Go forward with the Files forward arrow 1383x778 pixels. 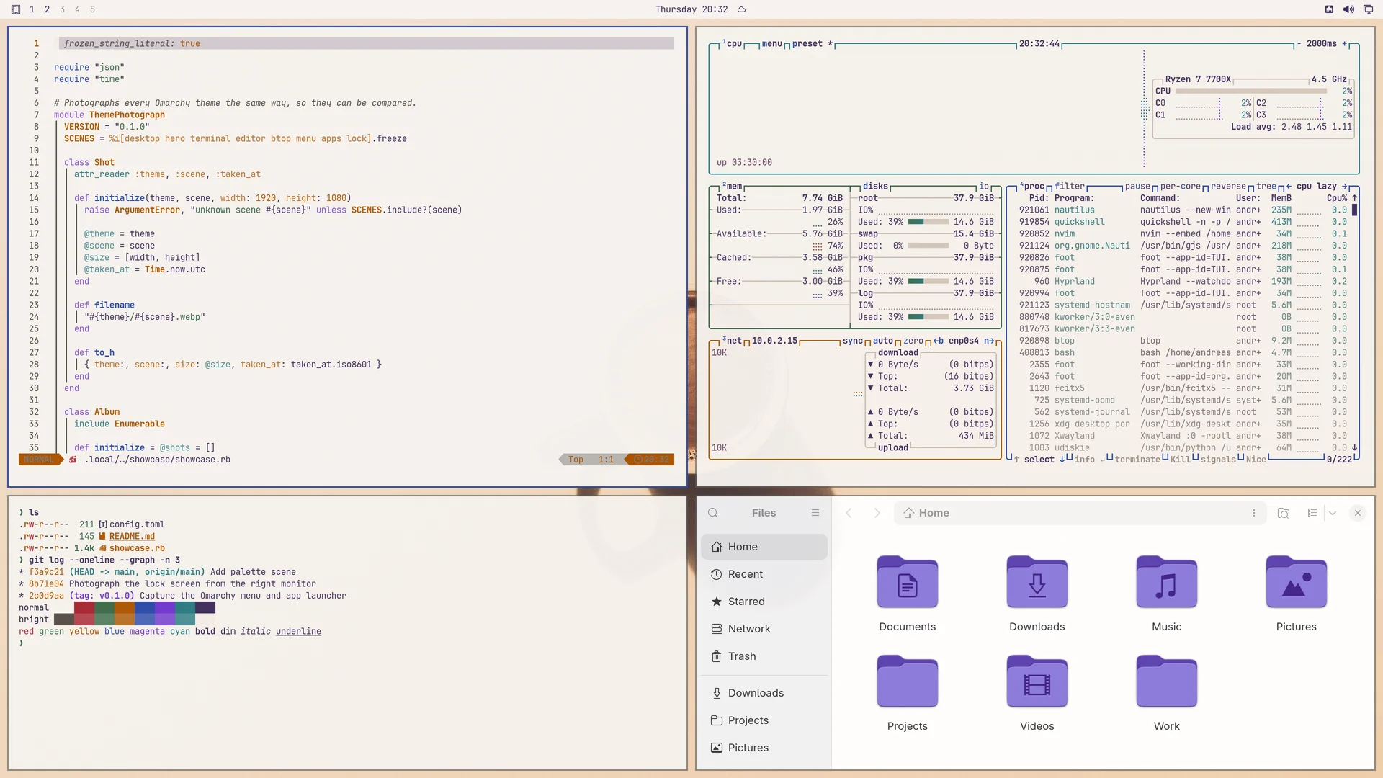point(877,513)
